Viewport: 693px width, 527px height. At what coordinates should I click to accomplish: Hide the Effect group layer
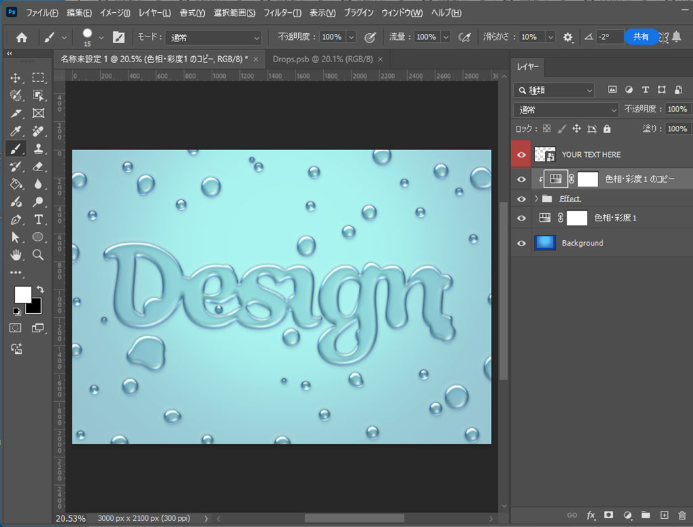(x=521, y=199)
